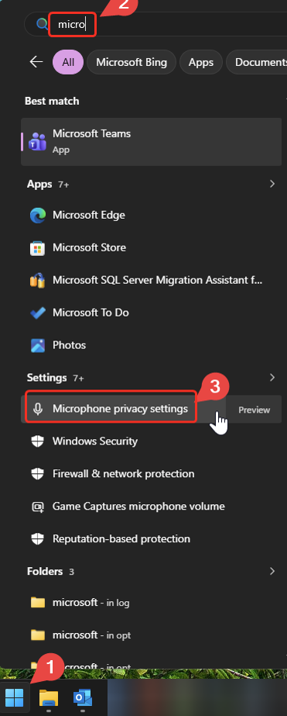Switch to the Apps filter tab
This screenshot has width=287, height=716.
[x=201, y=62]
